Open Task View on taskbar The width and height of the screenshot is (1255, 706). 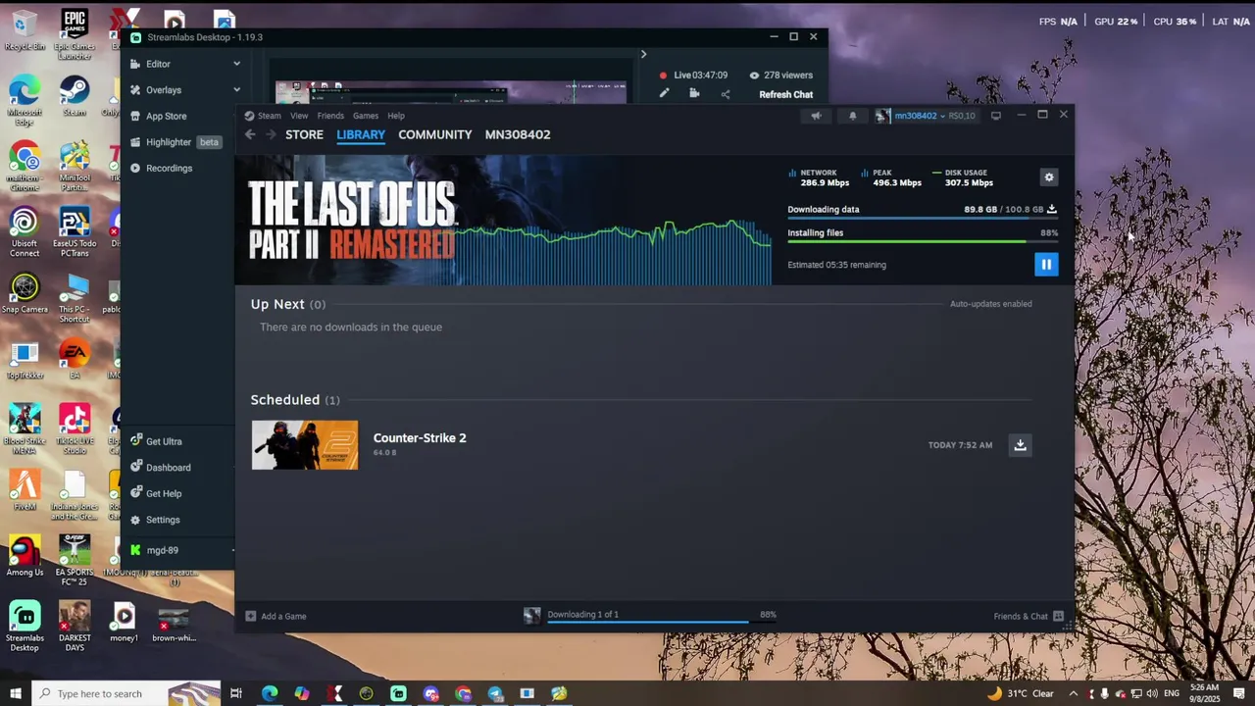[x=236, y=693]
